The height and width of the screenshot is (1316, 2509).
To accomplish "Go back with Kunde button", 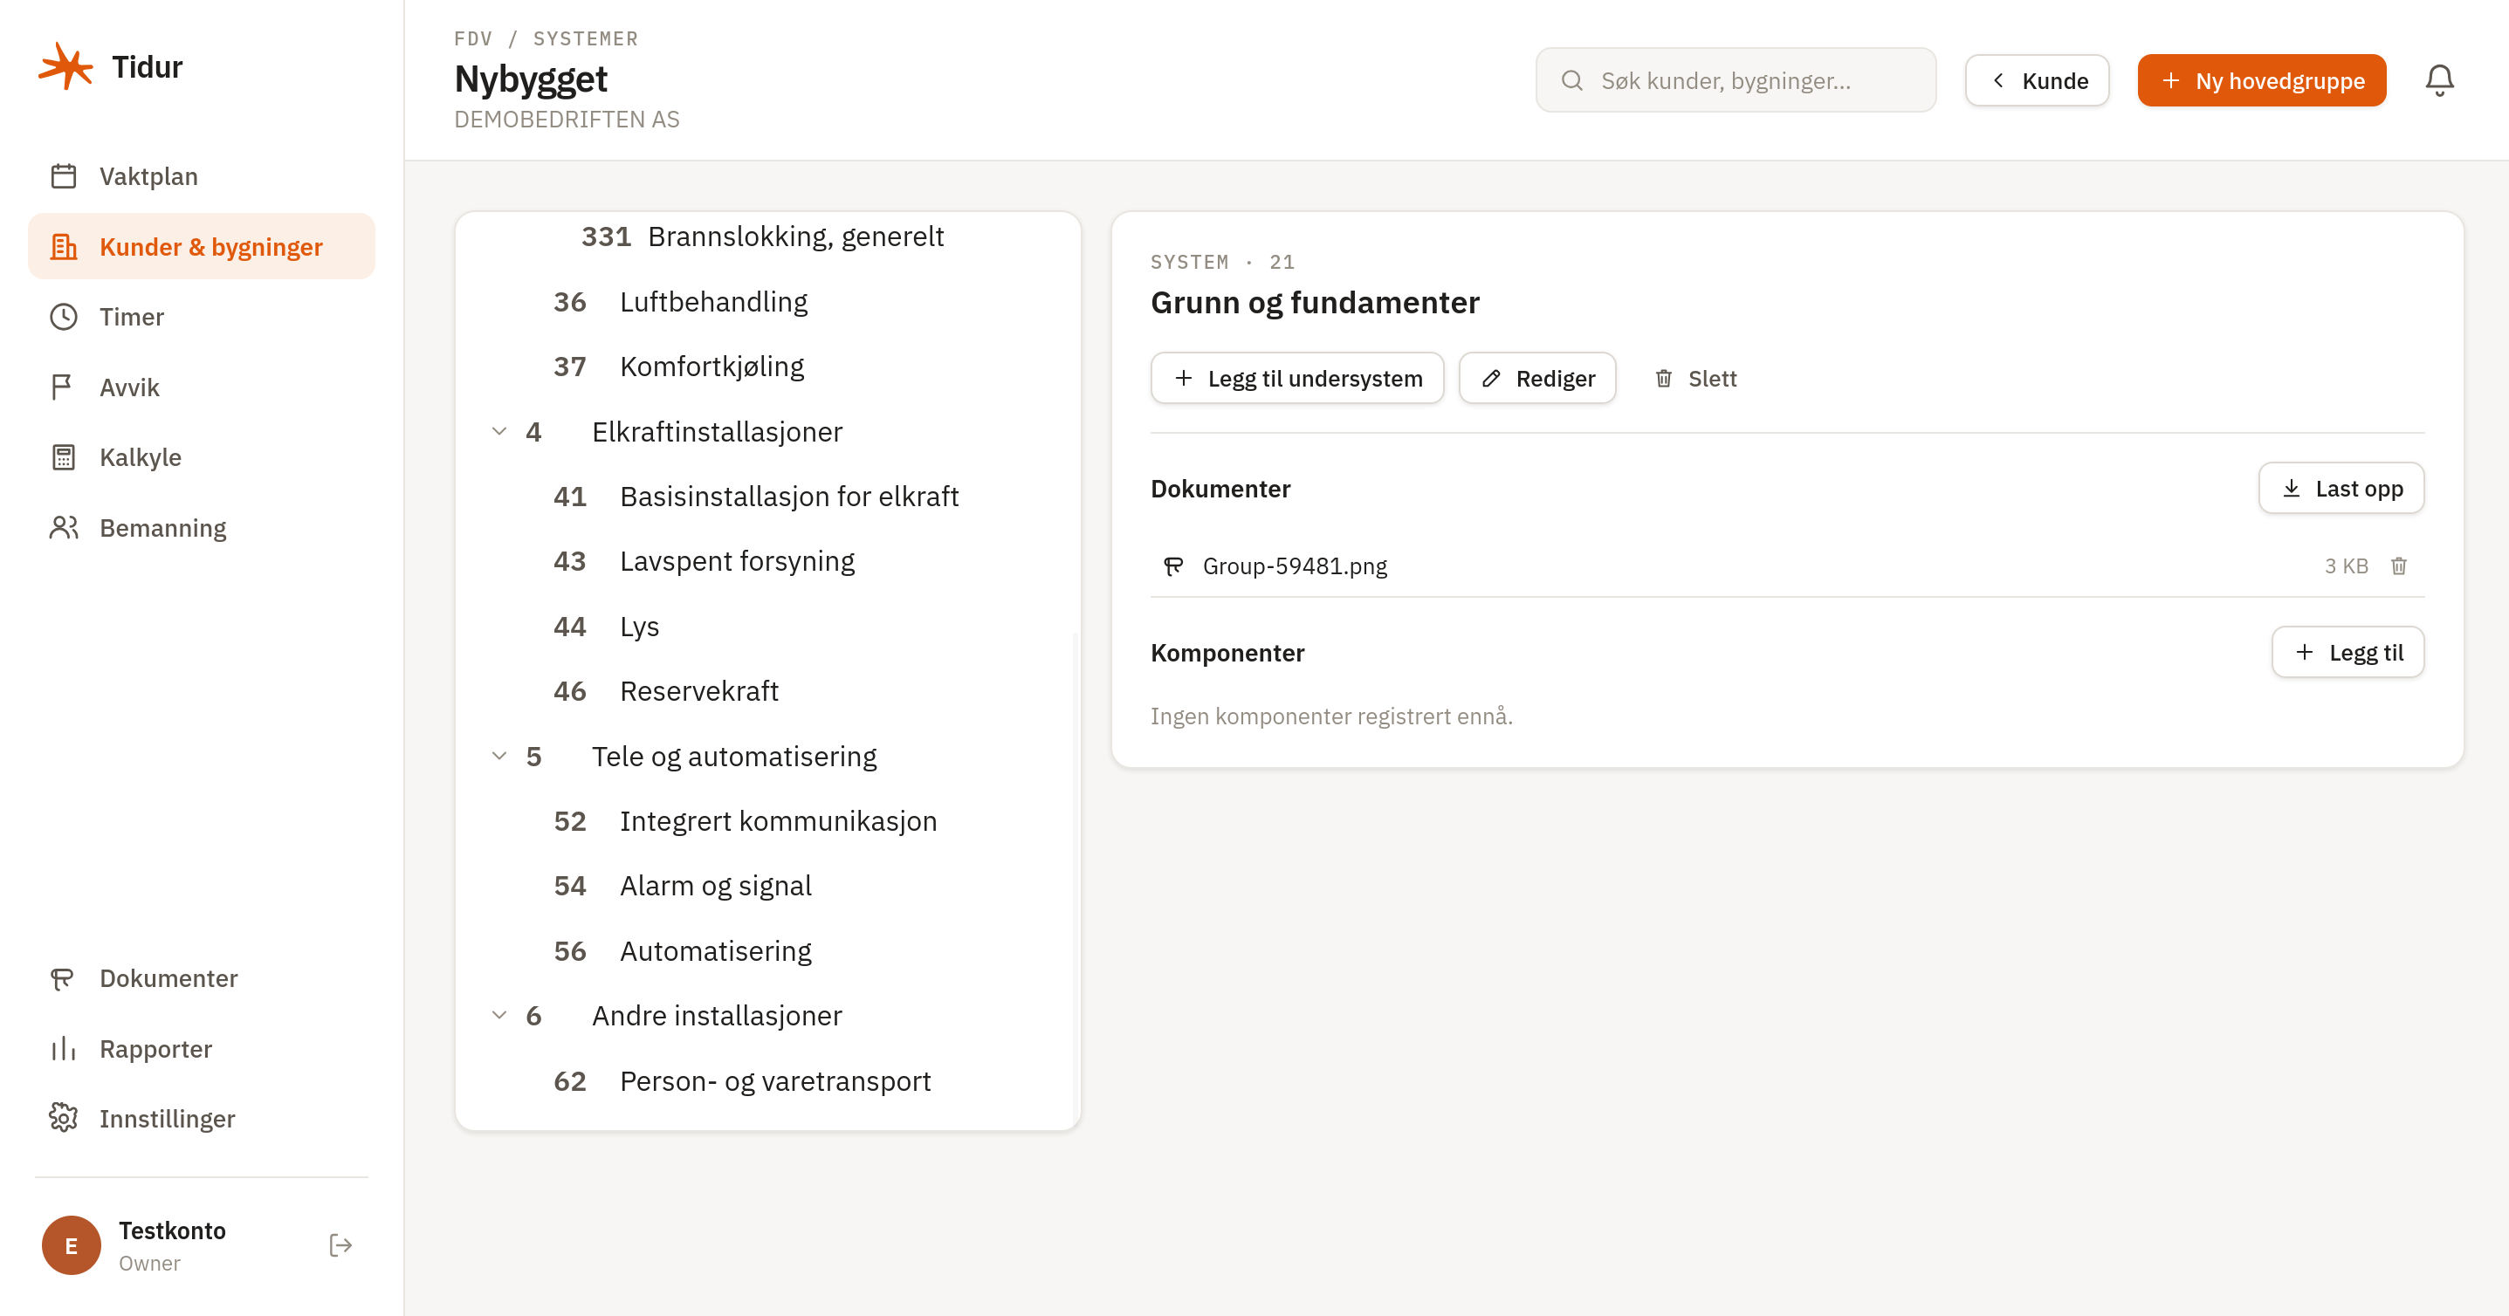I will tap(2037, 79).
